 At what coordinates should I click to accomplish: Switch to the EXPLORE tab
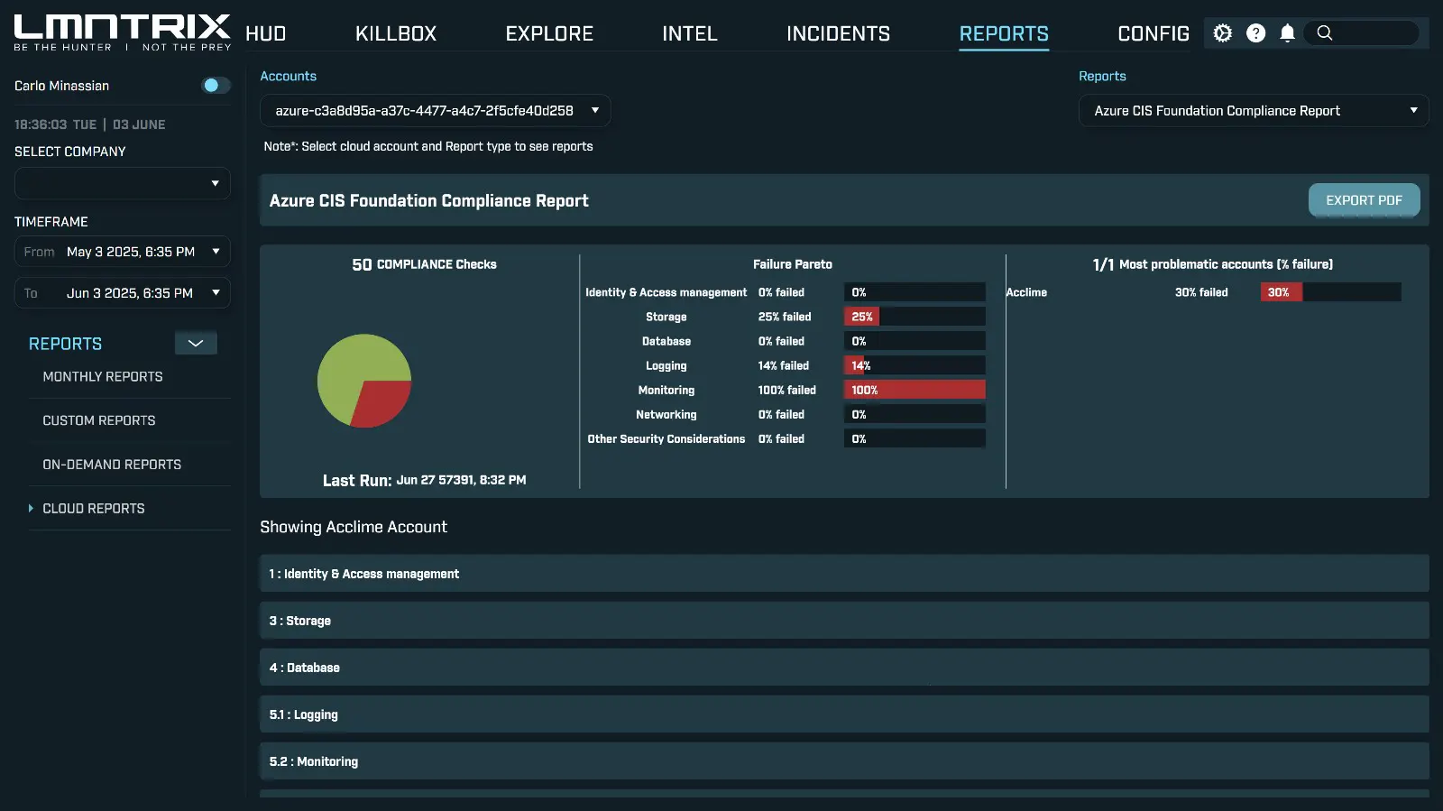549,33
